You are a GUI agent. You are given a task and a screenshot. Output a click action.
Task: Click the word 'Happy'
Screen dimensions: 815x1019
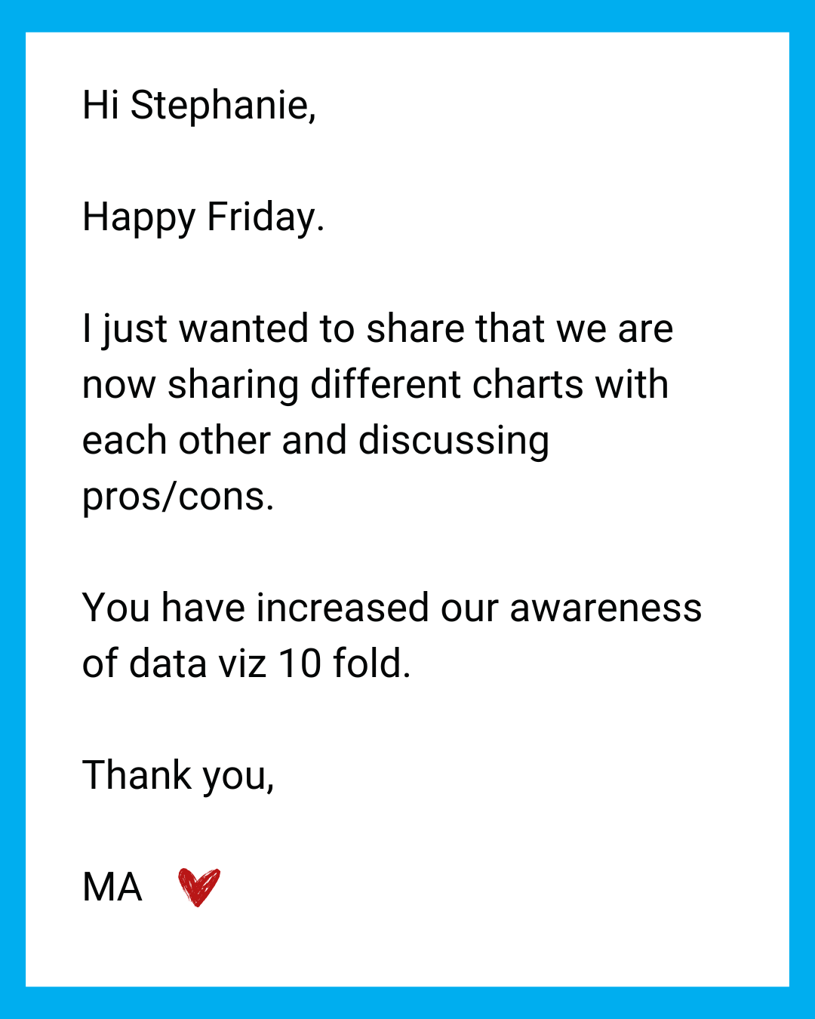point(139,218)
